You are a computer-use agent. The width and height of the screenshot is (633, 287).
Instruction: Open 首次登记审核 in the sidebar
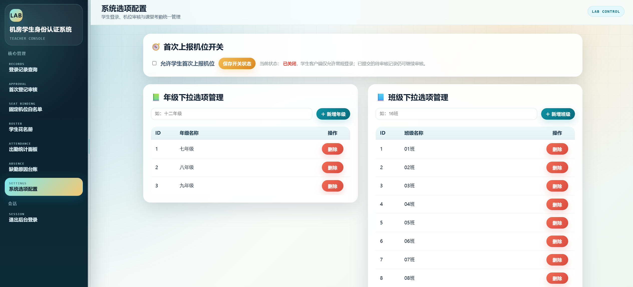[44, 87]
